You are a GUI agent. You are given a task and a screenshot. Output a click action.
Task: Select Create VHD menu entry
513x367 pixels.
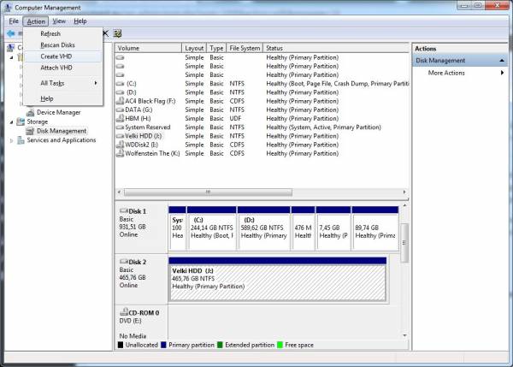pos(64,56)
